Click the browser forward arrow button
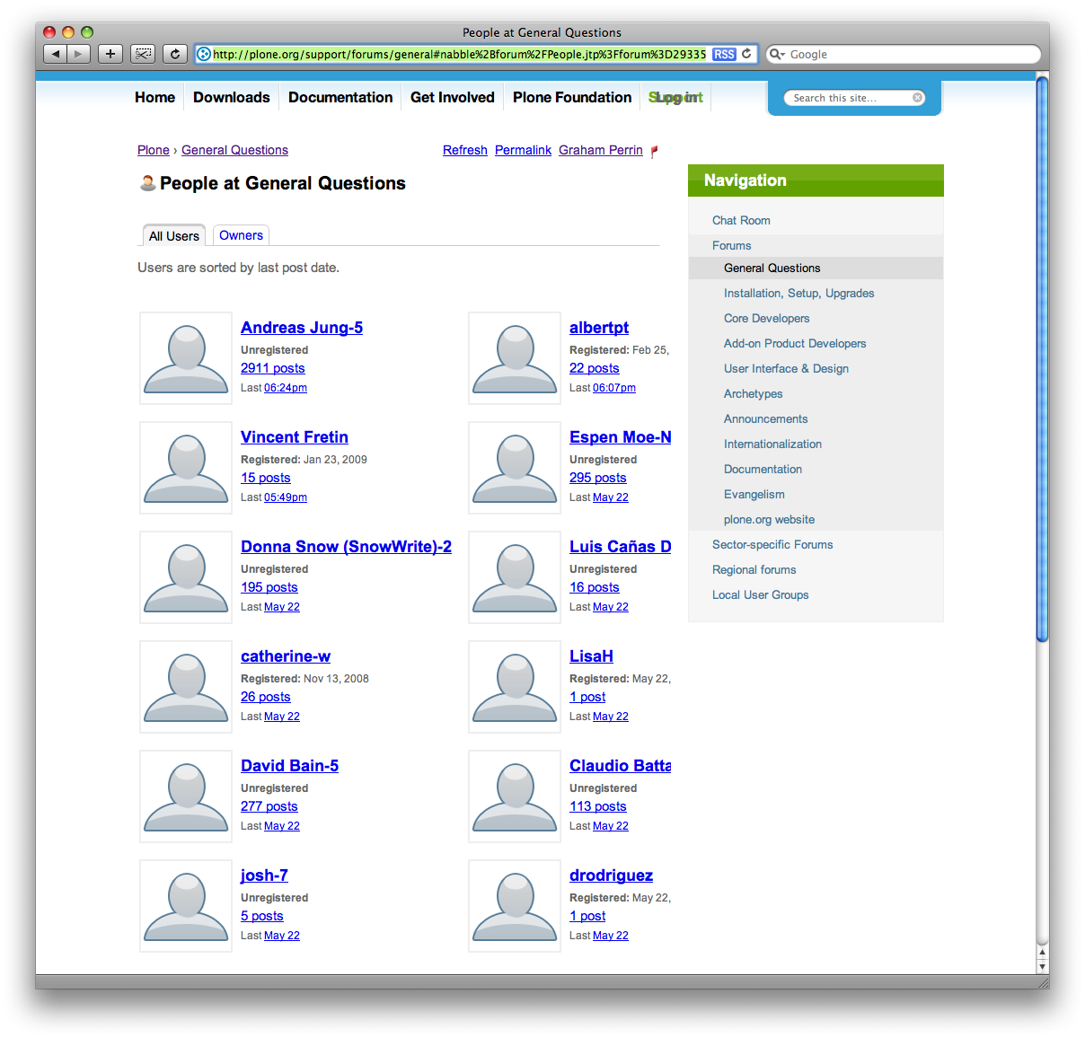1085x1038 pixels. click(x=78, y=54)
